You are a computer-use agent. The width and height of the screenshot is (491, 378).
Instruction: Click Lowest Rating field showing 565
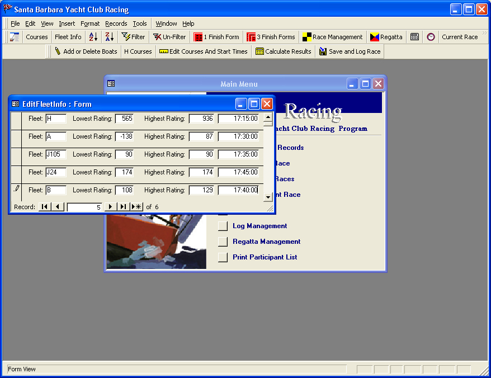[x=124, y=119]
